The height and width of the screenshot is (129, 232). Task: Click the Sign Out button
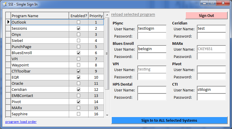coord(206,16)
